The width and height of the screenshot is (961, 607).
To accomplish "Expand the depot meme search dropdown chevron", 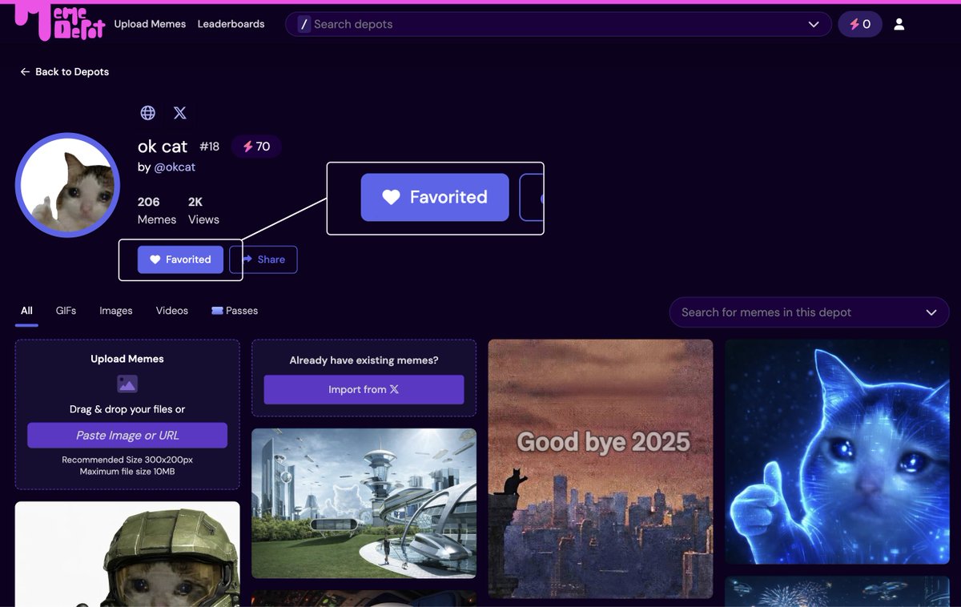I will tap(931, 312).
